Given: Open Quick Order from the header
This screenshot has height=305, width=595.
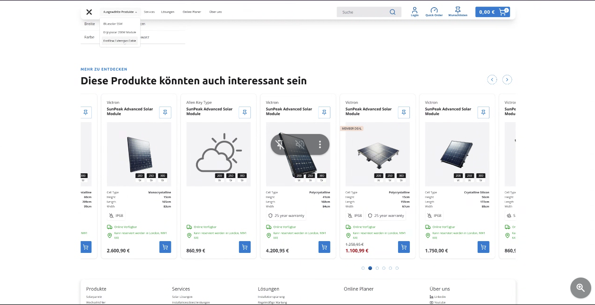Looking at the screenshot, I should [434, 12].
